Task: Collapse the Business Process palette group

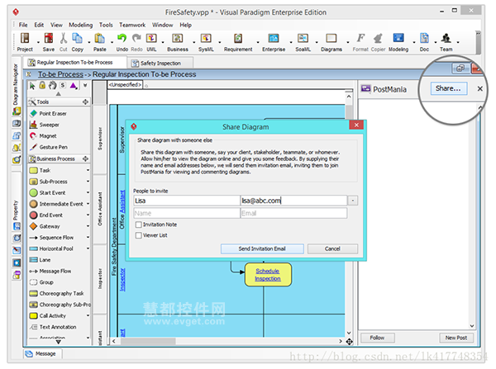Action: (x=58, y=159)
